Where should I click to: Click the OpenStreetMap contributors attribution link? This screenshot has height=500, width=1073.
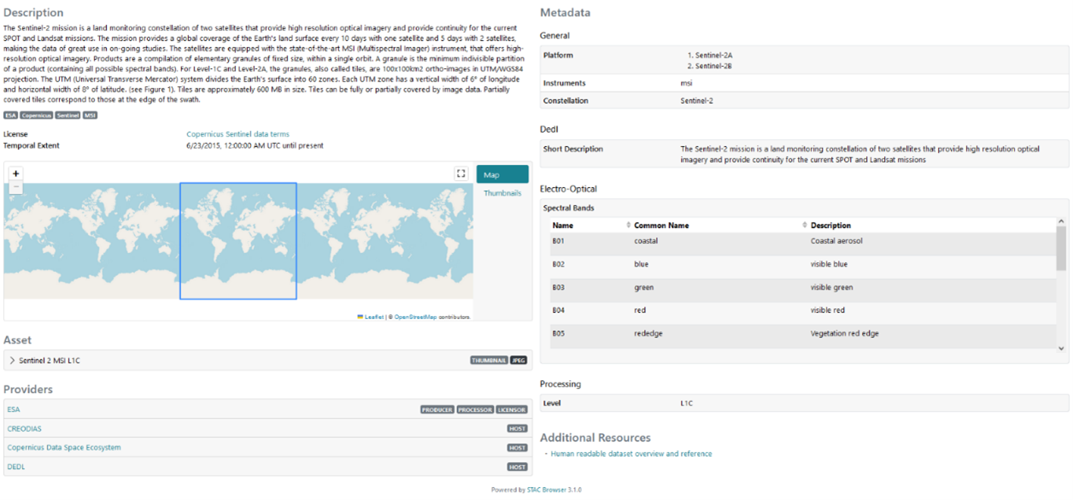pyautogui.click(x=417, y=315)
